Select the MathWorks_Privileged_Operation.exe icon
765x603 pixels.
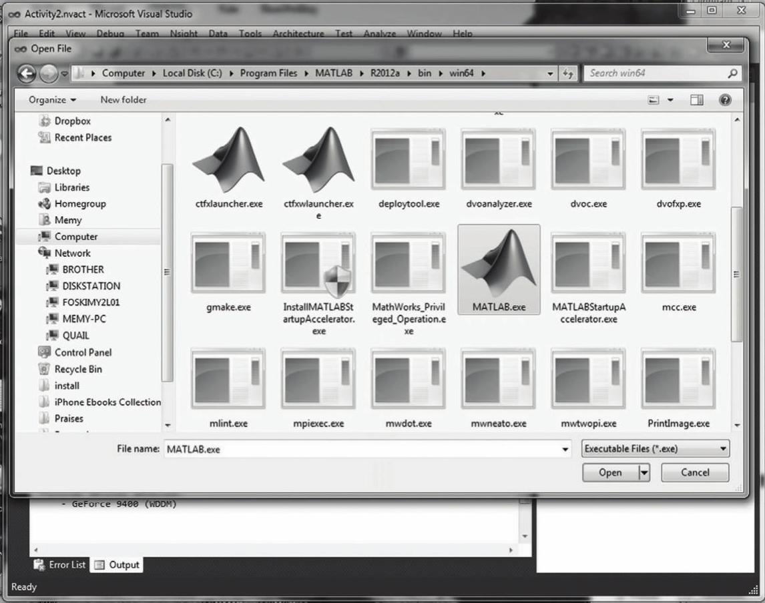click(409, 263)
